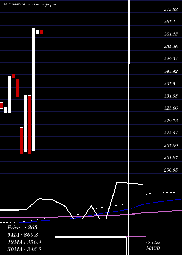Click the 367.1 price axis label
Screen dimensions: 182x255
pos(169,22)
